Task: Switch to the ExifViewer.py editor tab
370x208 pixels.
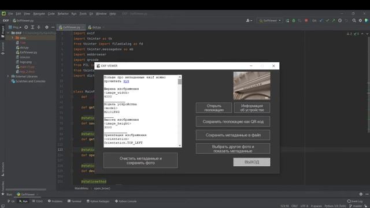Action: click(x=71, y=27)
